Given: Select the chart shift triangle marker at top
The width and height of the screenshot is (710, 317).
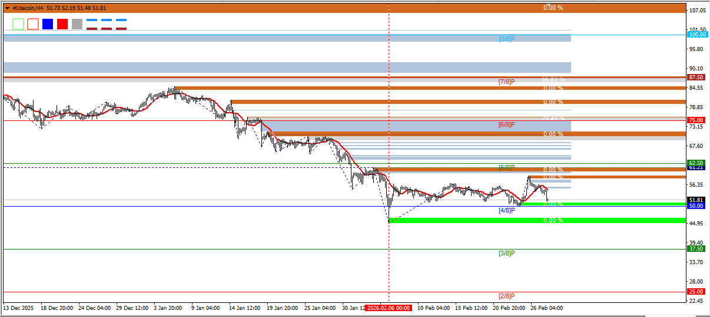Looking at the screenshot, I should pyautogui.click(x=549, y=6).
